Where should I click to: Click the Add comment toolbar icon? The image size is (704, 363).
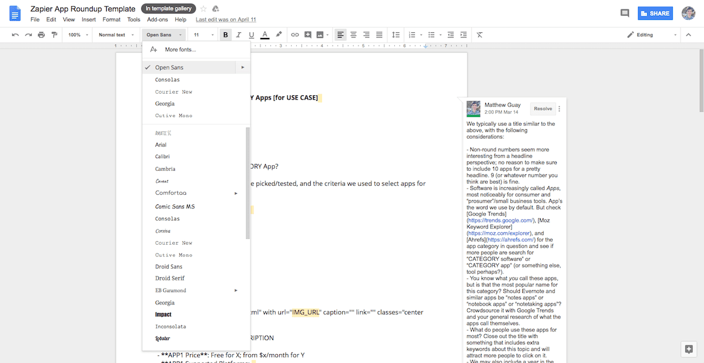[307, 35]
